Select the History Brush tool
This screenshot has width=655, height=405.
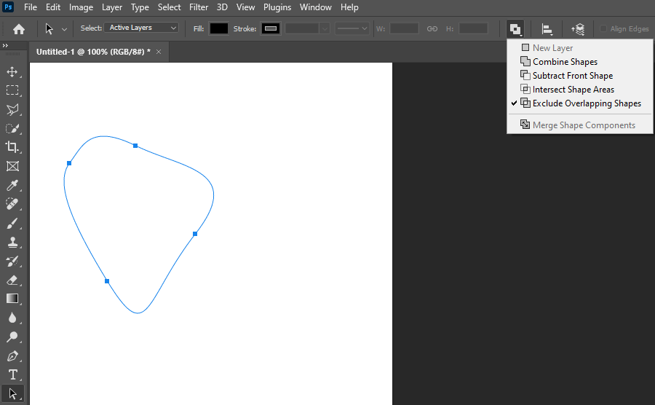point(12,262)
